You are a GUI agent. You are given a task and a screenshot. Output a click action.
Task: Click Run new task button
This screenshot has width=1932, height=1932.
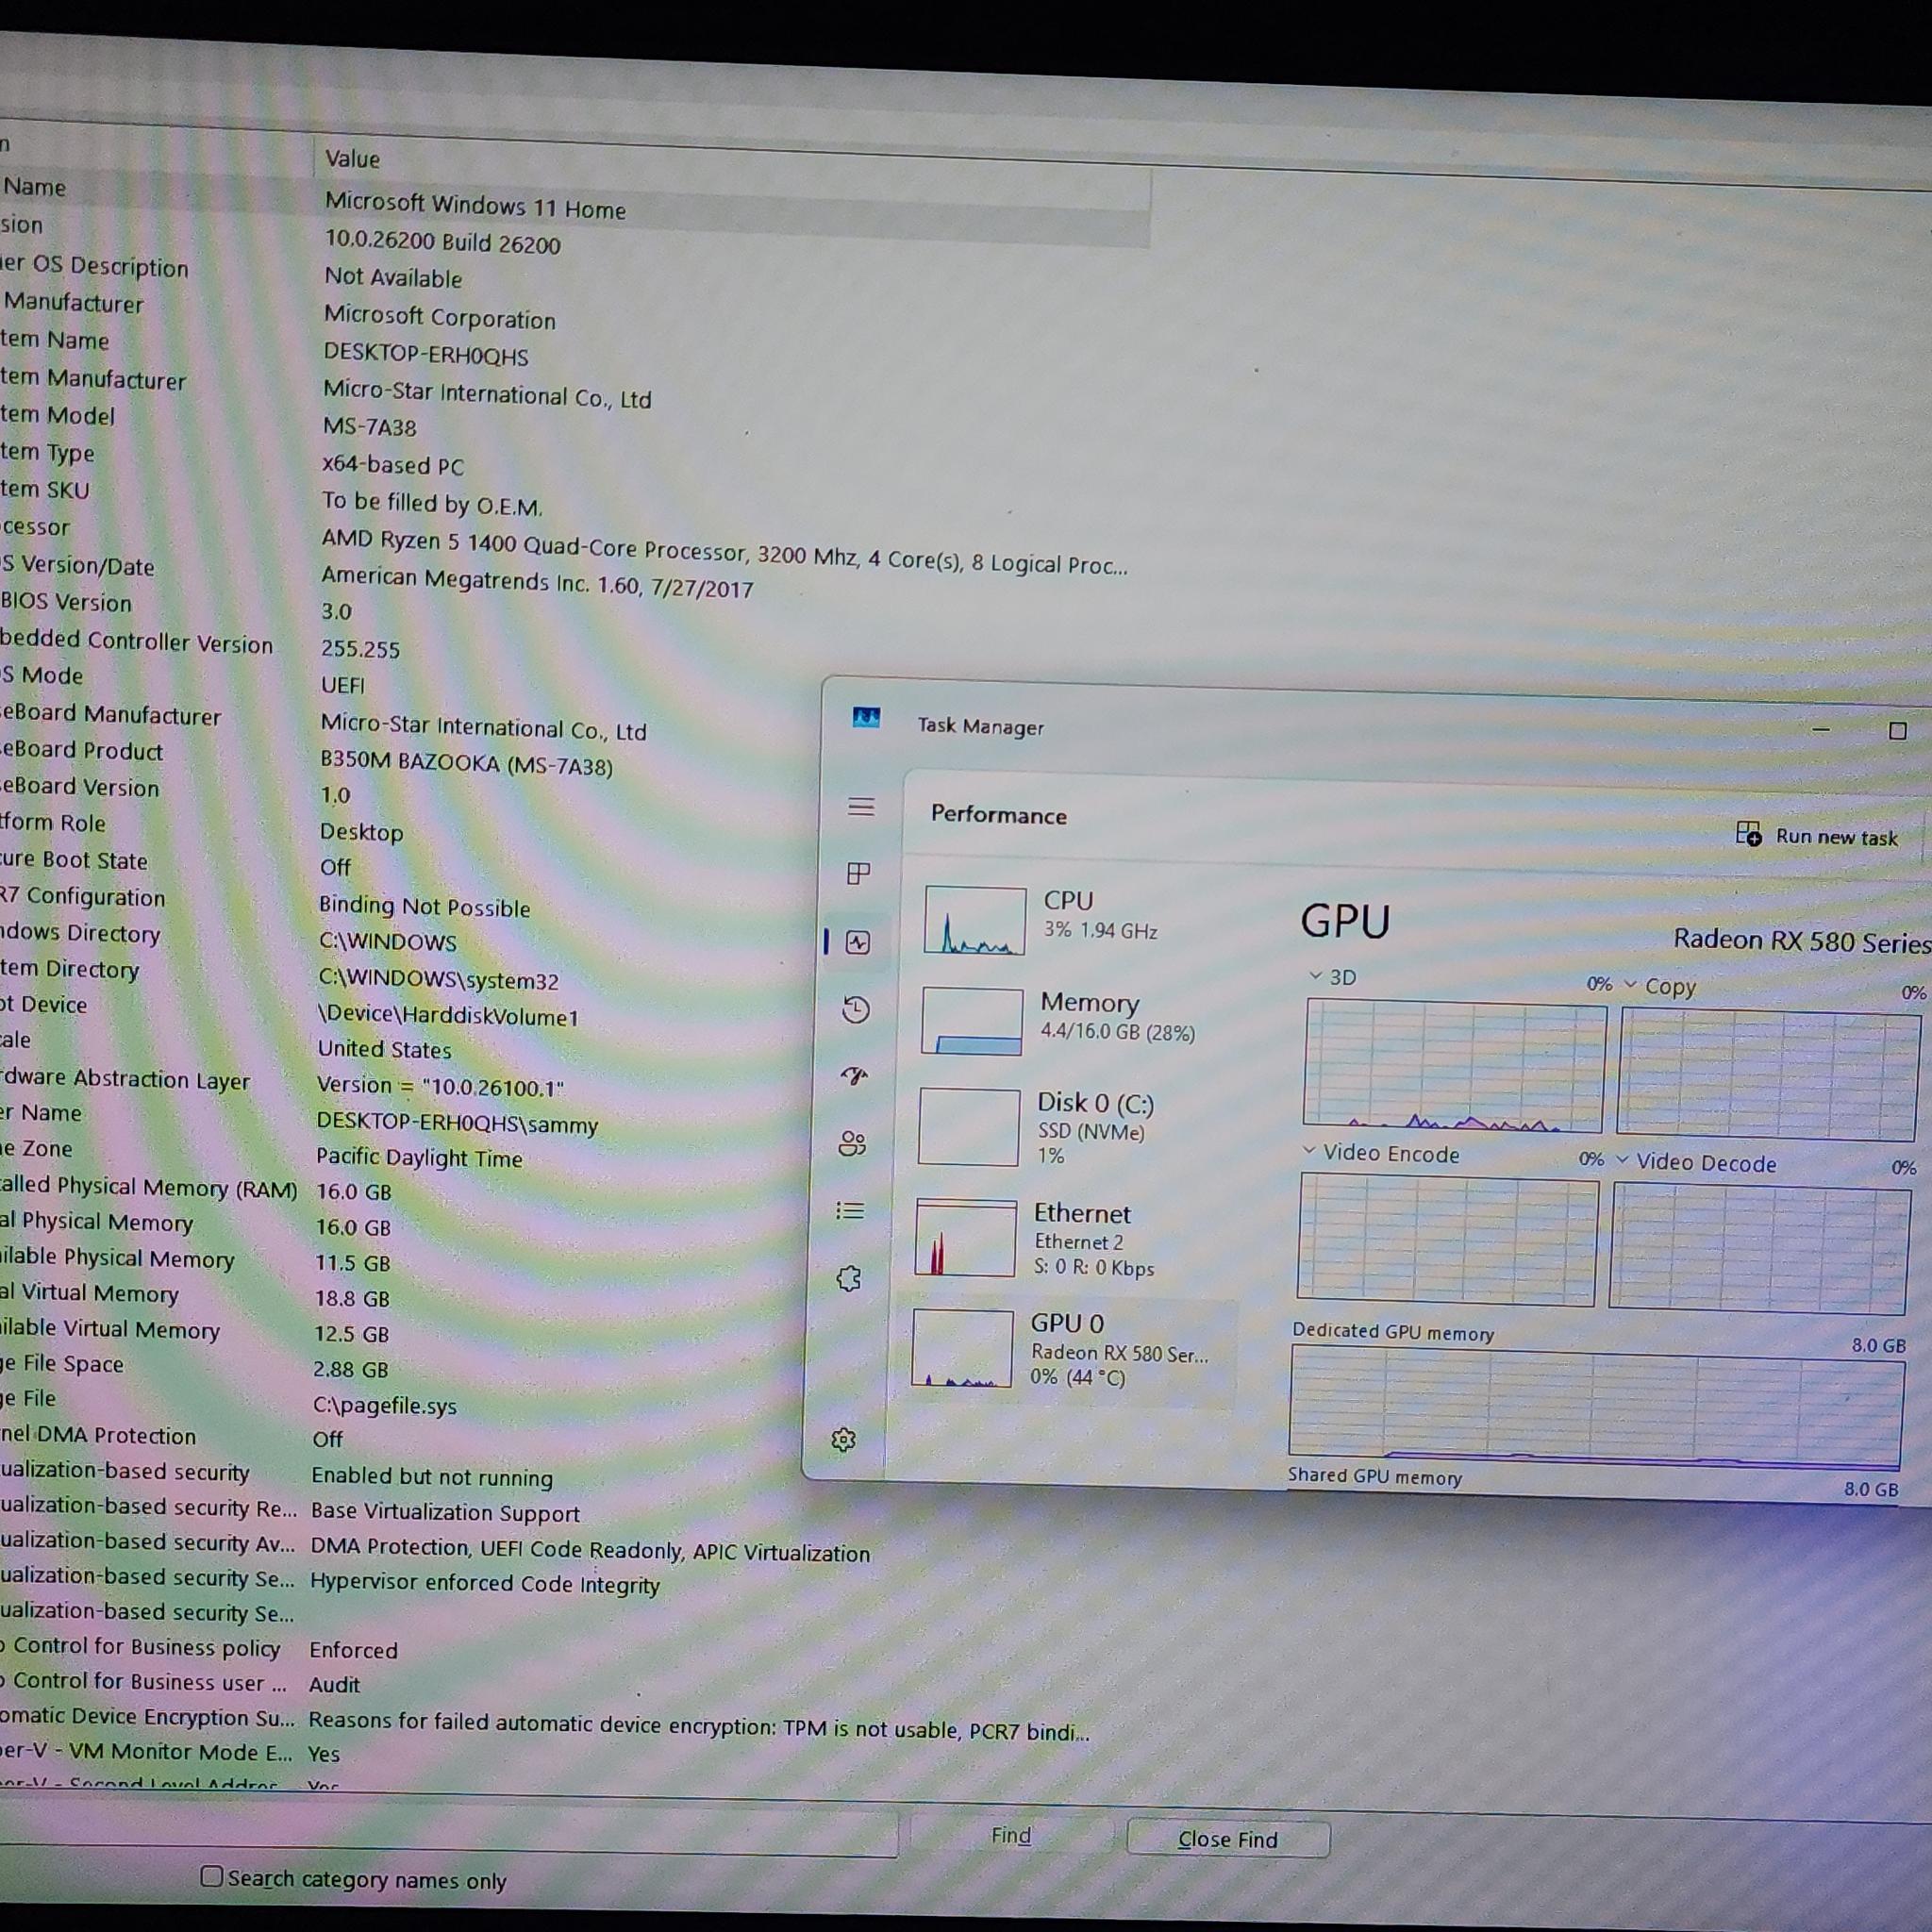(1817, 835)
